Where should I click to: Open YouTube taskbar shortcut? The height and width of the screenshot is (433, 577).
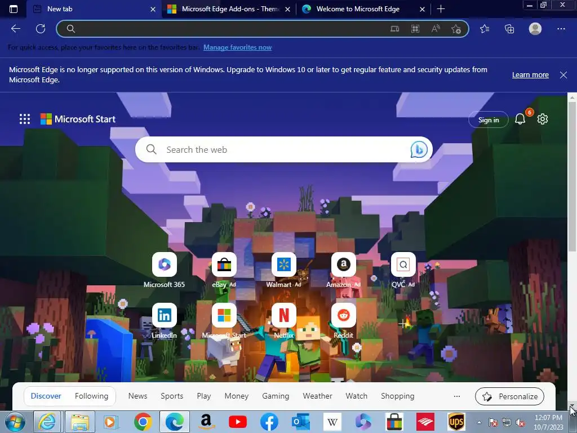click(x=237, y=422)
